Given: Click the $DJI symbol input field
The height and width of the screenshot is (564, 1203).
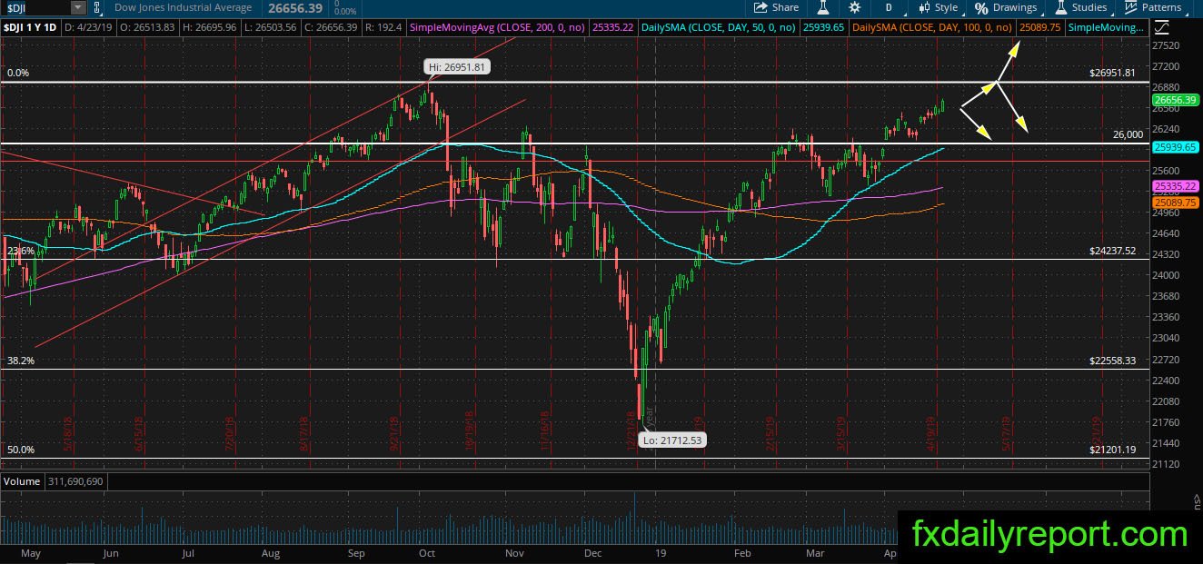Looking at the screenshot, I should (x=35, y=7).
